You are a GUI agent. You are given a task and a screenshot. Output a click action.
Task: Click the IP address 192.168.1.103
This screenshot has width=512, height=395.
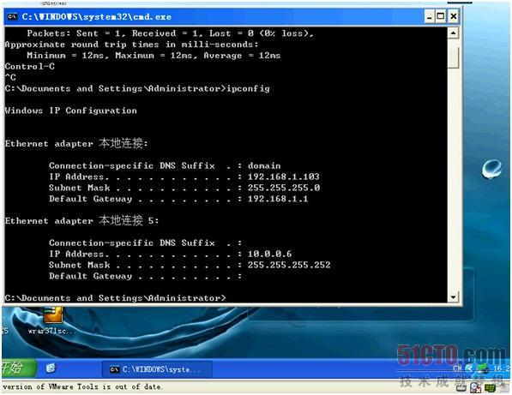[283, 177]
